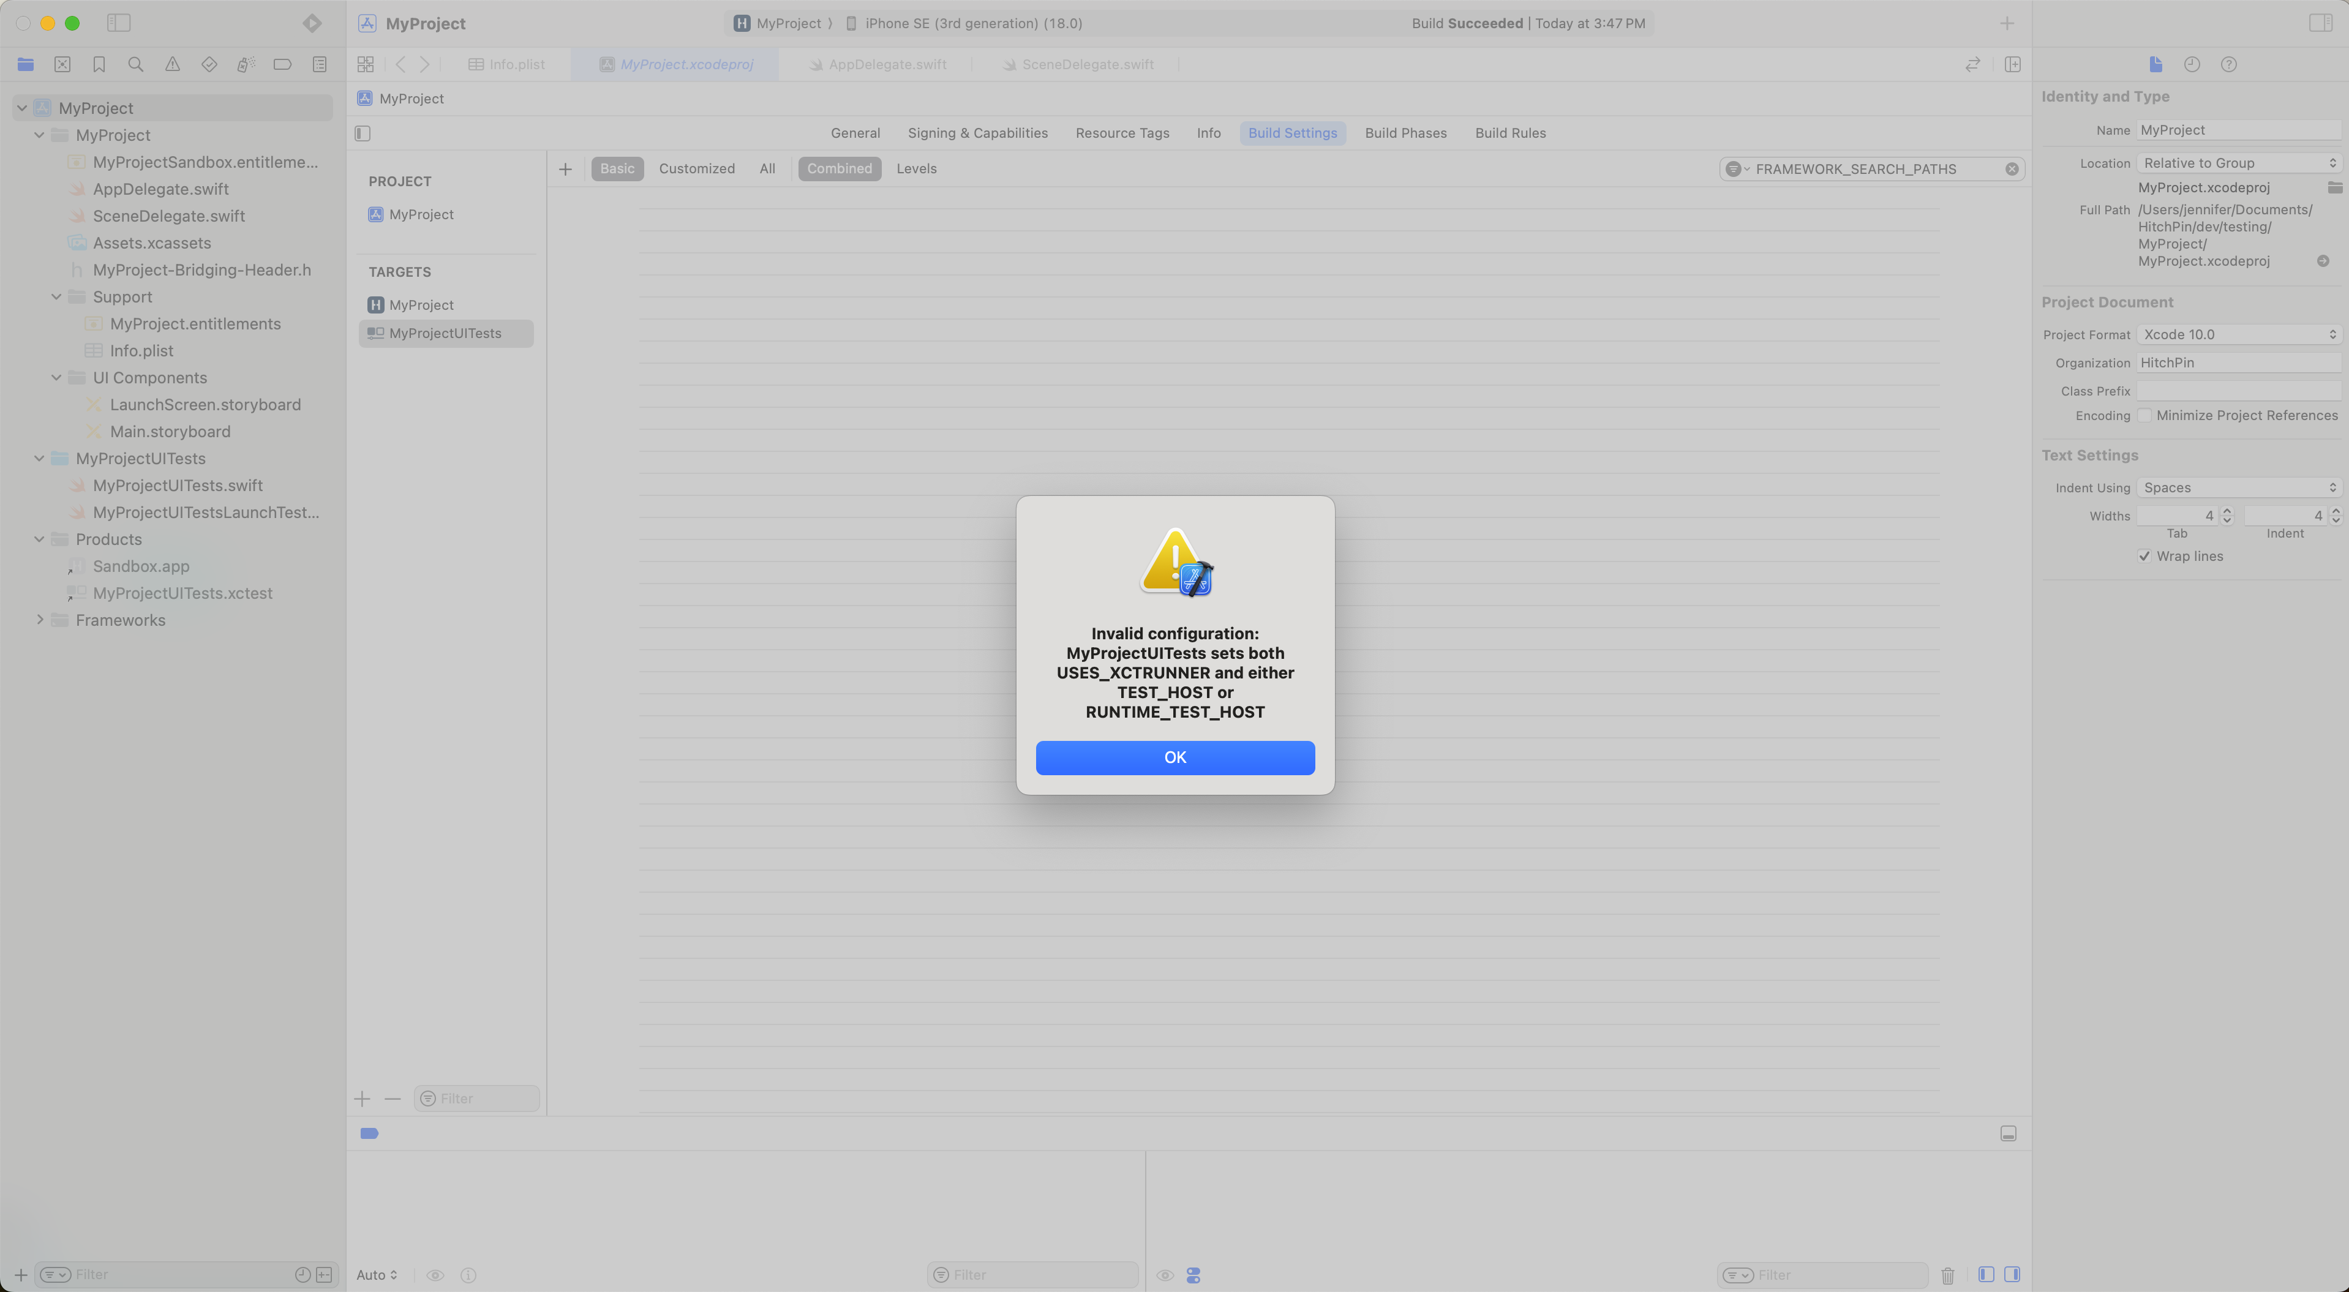Collapse the UI Components group
Image resolution: width=2349 pixels, height=1292 pixels.
click(56, 377)
